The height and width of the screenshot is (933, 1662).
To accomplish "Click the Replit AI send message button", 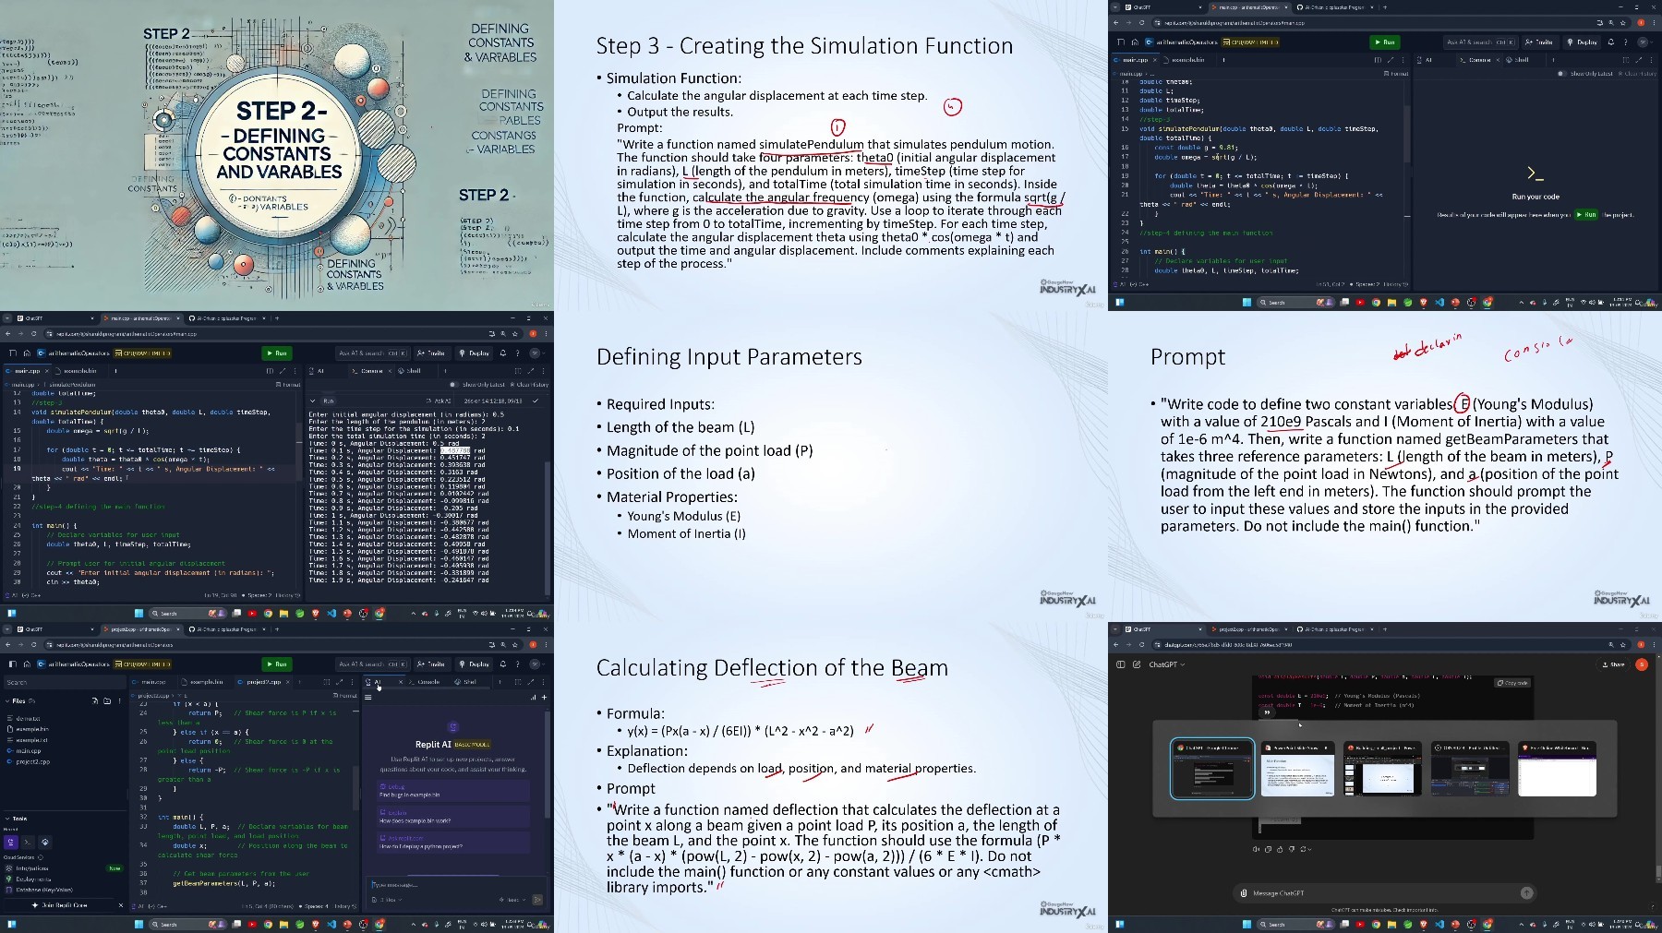I will click(x=537, y=900).
